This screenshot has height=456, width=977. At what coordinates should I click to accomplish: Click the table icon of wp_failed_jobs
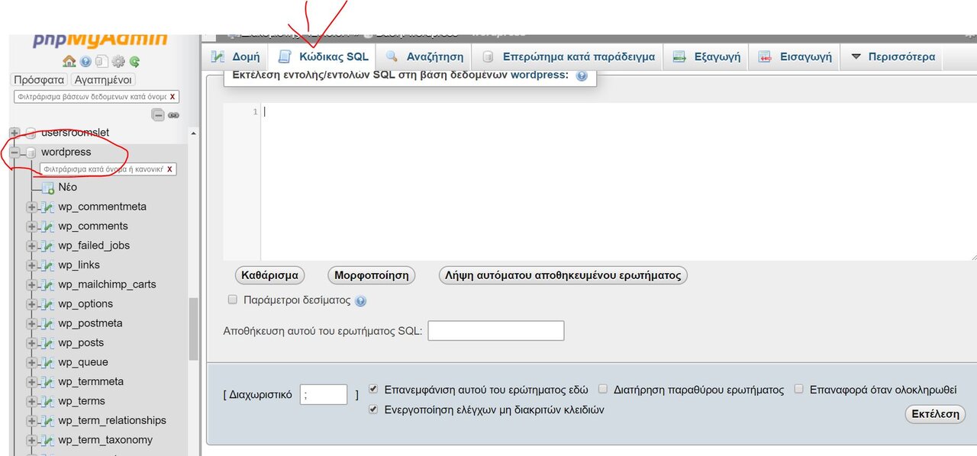(48, 246)
